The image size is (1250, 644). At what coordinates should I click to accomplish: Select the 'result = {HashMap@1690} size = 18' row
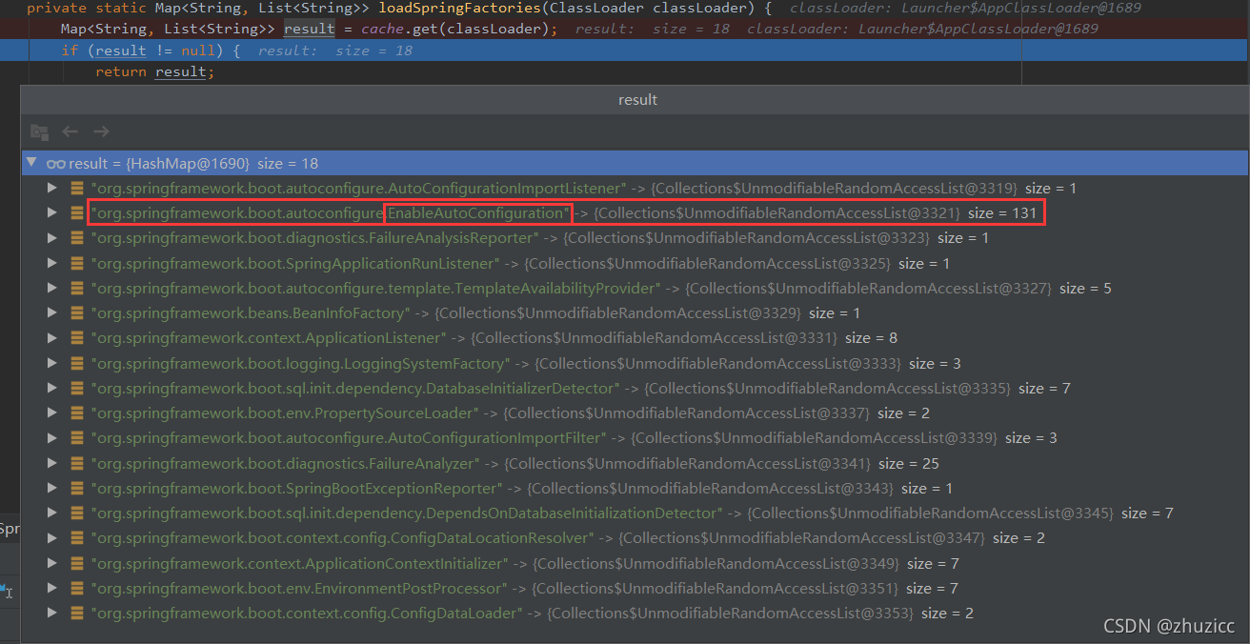point(635,163)
